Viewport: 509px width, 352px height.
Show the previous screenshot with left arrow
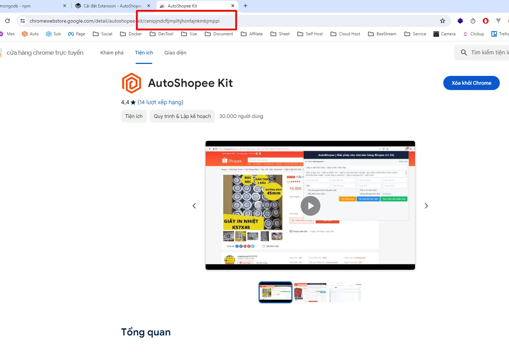coord(194,206)
